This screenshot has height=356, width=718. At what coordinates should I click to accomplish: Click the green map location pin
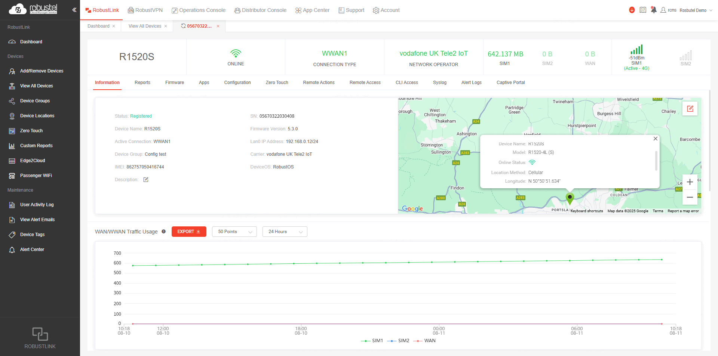pos(570,198)
